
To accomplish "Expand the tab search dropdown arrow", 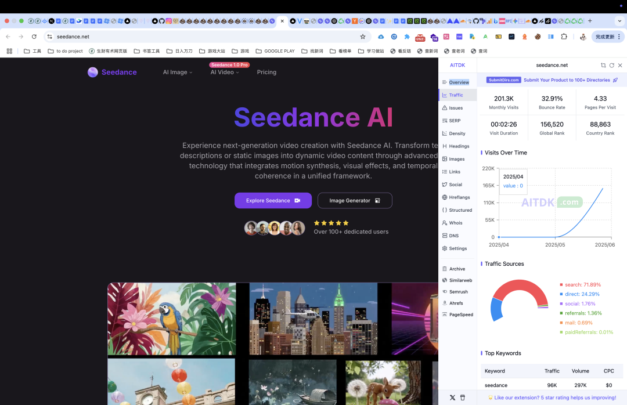I will click(x=619, y=21).
